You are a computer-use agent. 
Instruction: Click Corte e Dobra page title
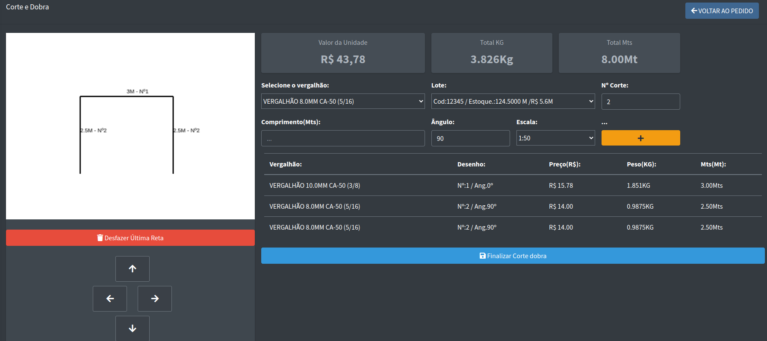pos(27,7)
